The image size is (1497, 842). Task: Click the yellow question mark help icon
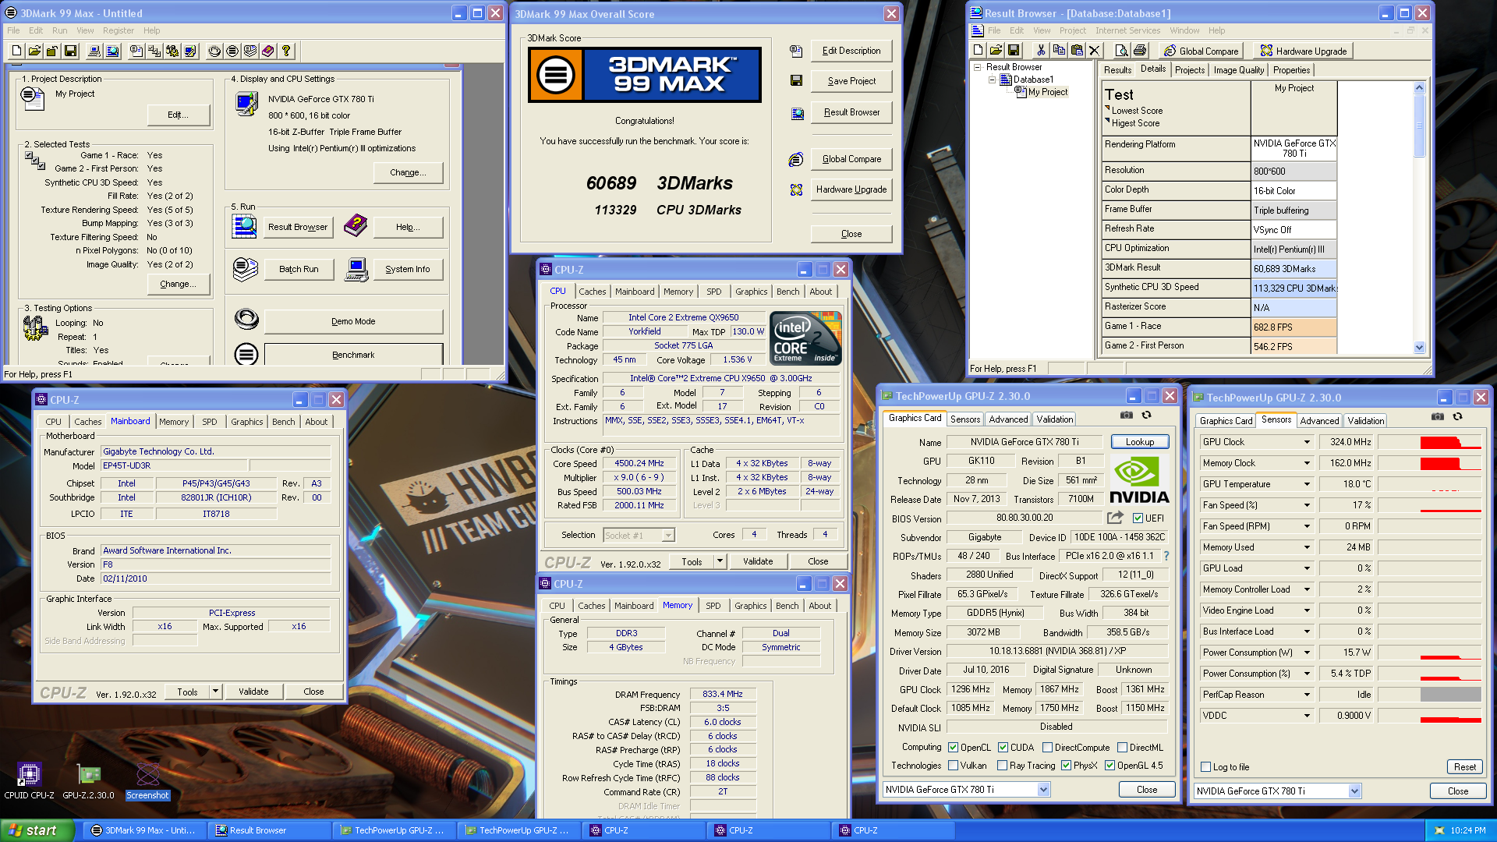click(286, 51)
